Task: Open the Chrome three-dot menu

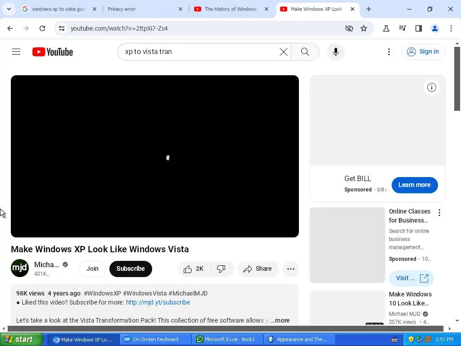Action: click(x=451, y=28)
